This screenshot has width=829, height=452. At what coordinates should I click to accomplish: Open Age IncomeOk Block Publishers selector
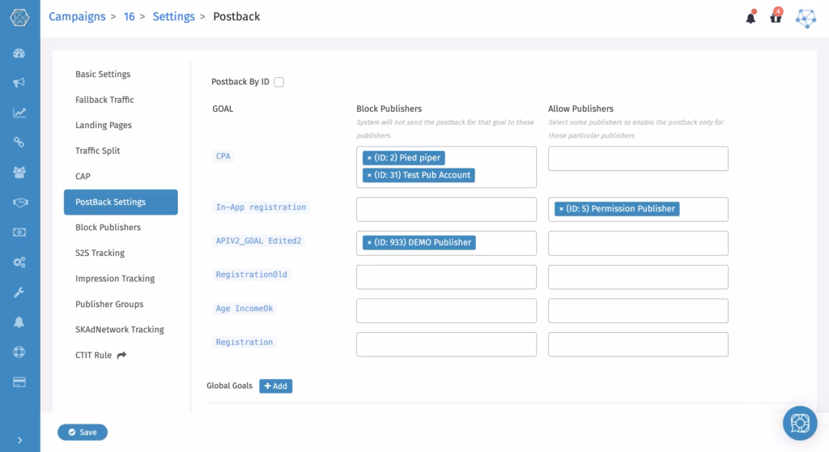pos(446,311)
